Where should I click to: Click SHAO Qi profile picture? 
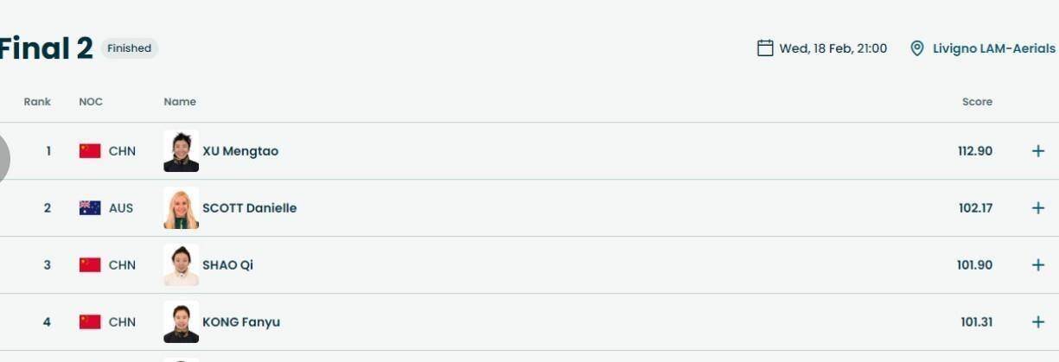(x=181, y=265)
